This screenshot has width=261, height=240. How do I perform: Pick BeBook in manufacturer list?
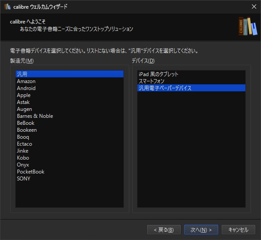pos(69,123)
